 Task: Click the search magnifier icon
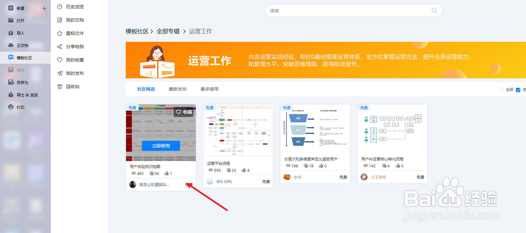tap(434, 11)
